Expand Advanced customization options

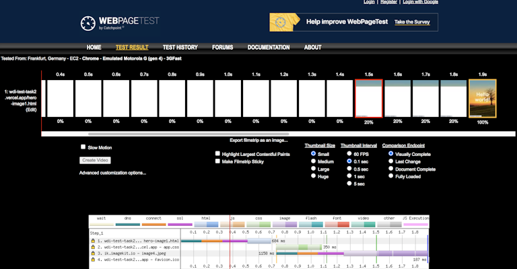pyautogui.click(x=112, y=173)
